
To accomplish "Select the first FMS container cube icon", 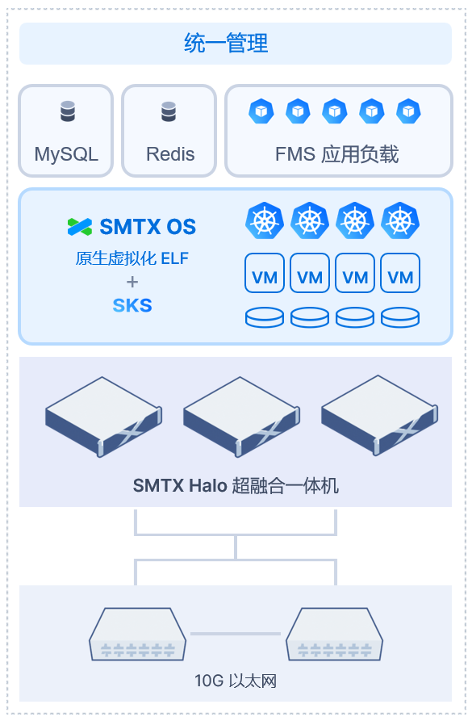I will point(261,111).
